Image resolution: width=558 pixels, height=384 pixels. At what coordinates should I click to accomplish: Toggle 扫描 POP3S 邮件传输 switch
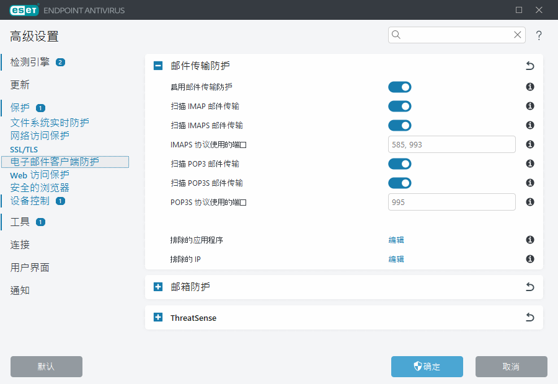point(400,183)
